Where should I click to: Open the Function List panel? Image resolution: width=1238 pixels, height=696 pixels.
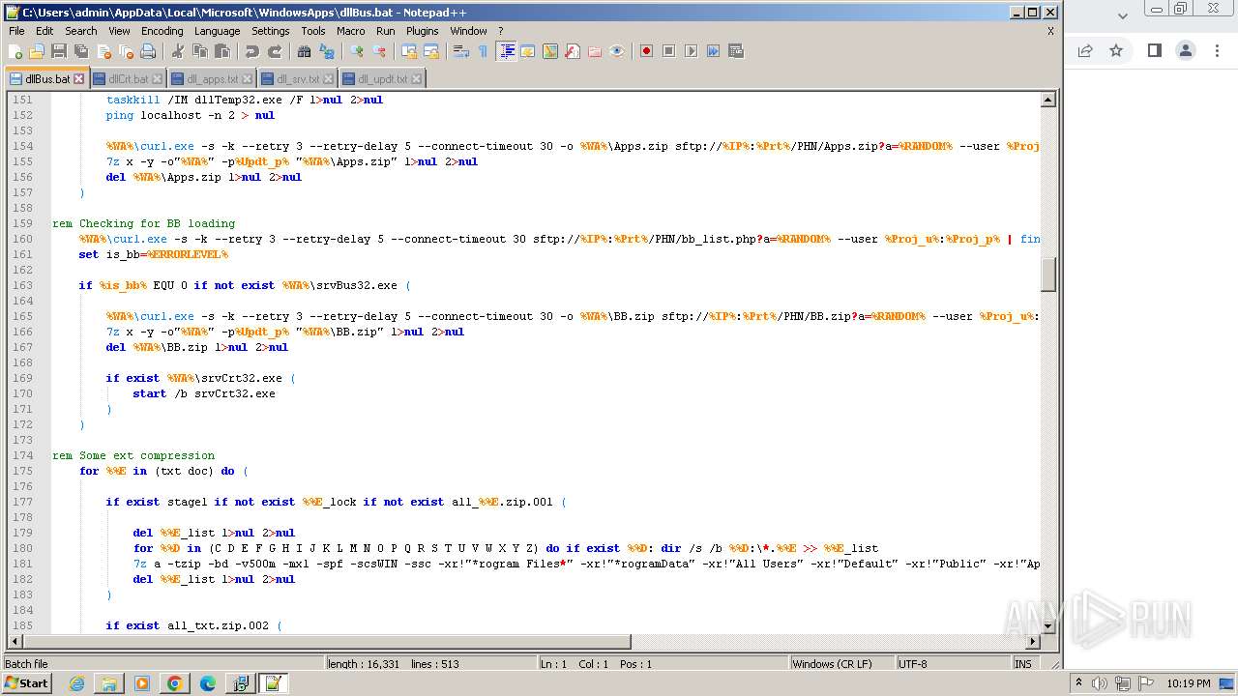coord(573,51)
